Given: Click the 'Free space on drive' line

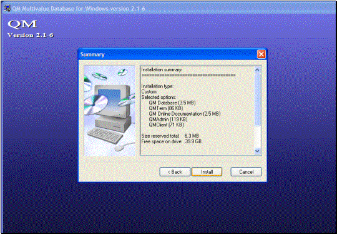Looking at the screenshot, I should (x=171, y=141).
